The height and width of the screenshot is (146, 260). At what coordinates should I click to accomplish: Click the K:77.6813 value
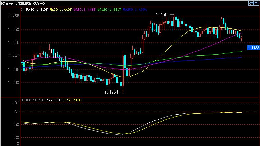point(54,100)
